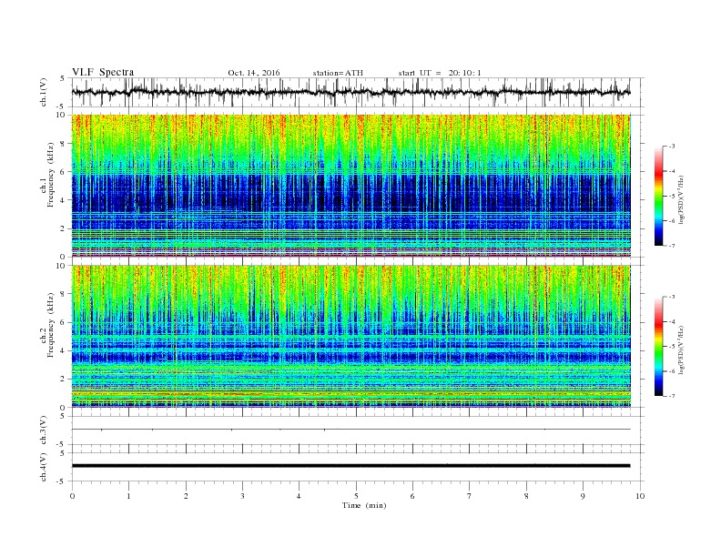The height and width of the screenshot is (557, 721).
Task: Click the 'ch.3 (V)' axis label
Action: pyautogui.click(x=44, y=430)
